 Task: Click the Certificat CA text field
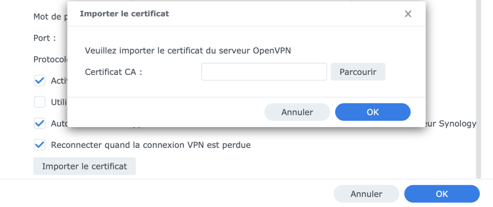pyautogui.click(x=264, y=72)
